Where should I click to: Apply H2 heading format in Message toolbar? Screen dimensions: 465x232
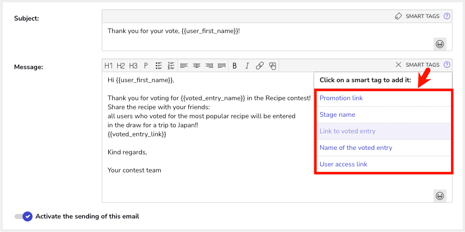pos(121,66)
